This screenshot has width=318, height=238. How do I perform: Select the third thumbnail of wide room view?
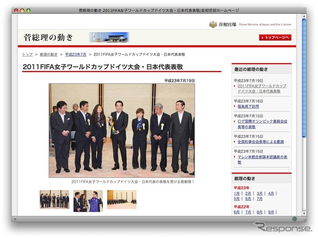[122, 199]
